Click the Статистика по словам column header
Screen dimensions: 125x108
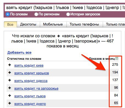tap(24, 59)
